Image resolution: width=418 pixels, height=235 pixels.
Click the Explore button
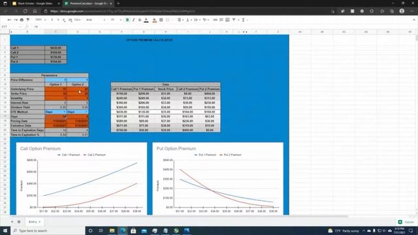pos(406,222)
